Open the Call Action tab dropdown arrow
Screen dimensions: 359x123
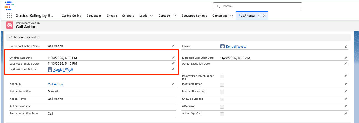259,16
